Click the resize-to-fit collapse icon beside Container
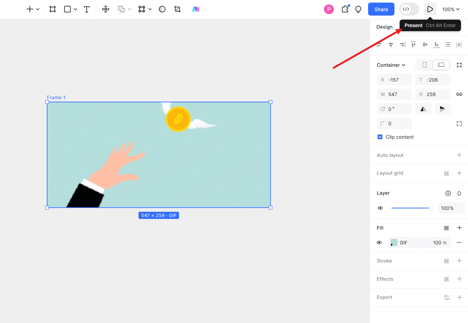The height and width of the screenshot is (323, 468). coord(459,65)
